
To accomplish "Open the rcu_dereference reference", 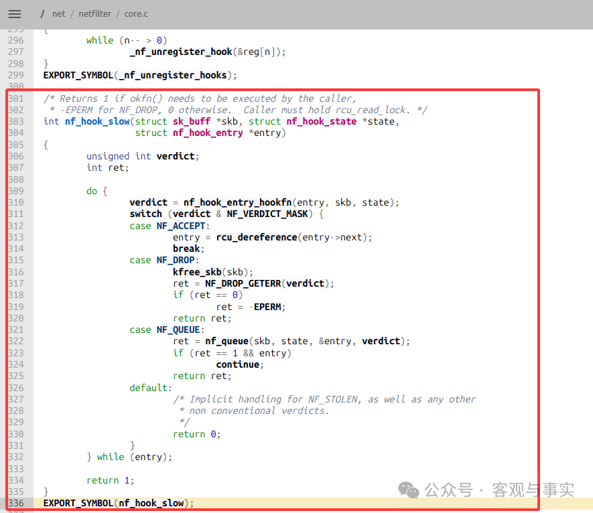I will 257,237.
